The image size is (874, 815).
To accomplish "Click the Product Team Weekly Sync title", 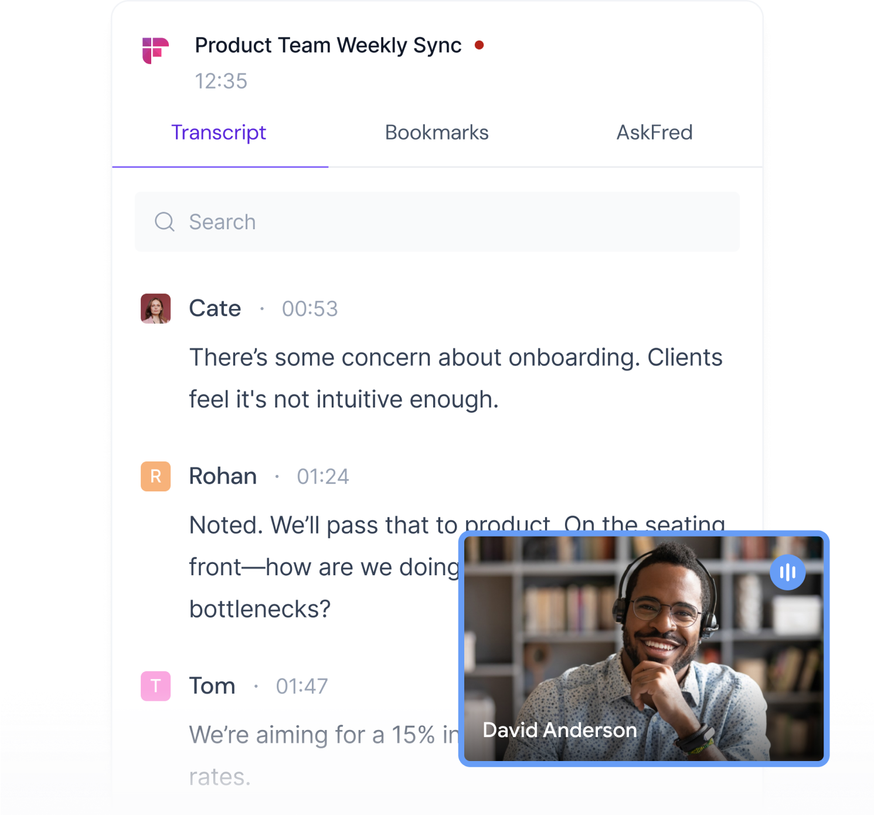I will (x=328, y=46).
